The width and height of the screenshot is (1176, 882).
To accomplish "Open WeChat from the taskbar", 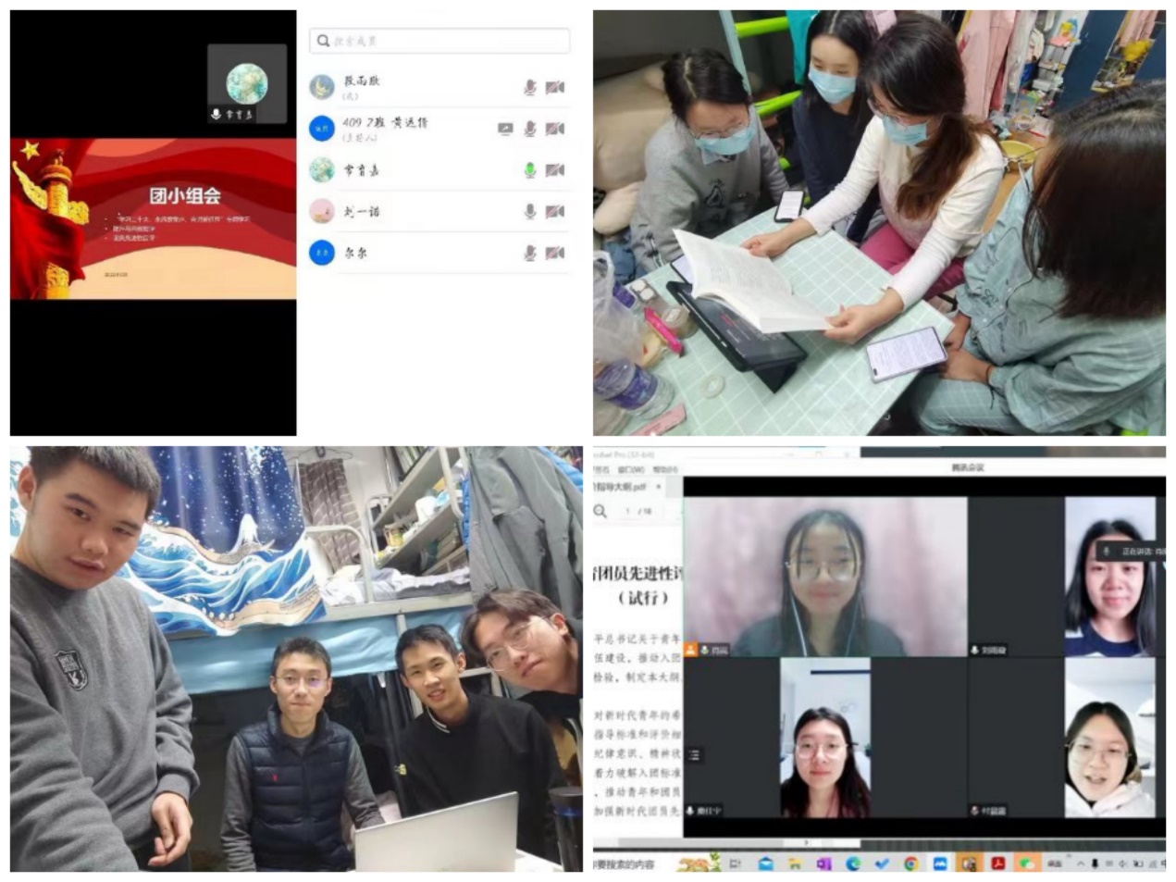I will (x=1027, y=863).
